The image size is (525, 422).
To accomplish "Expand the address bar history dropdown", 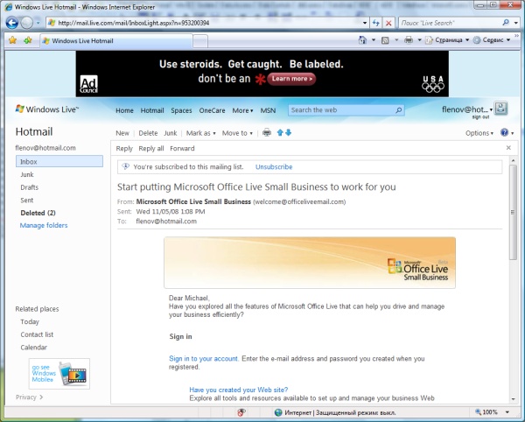I will click(365, 23).
